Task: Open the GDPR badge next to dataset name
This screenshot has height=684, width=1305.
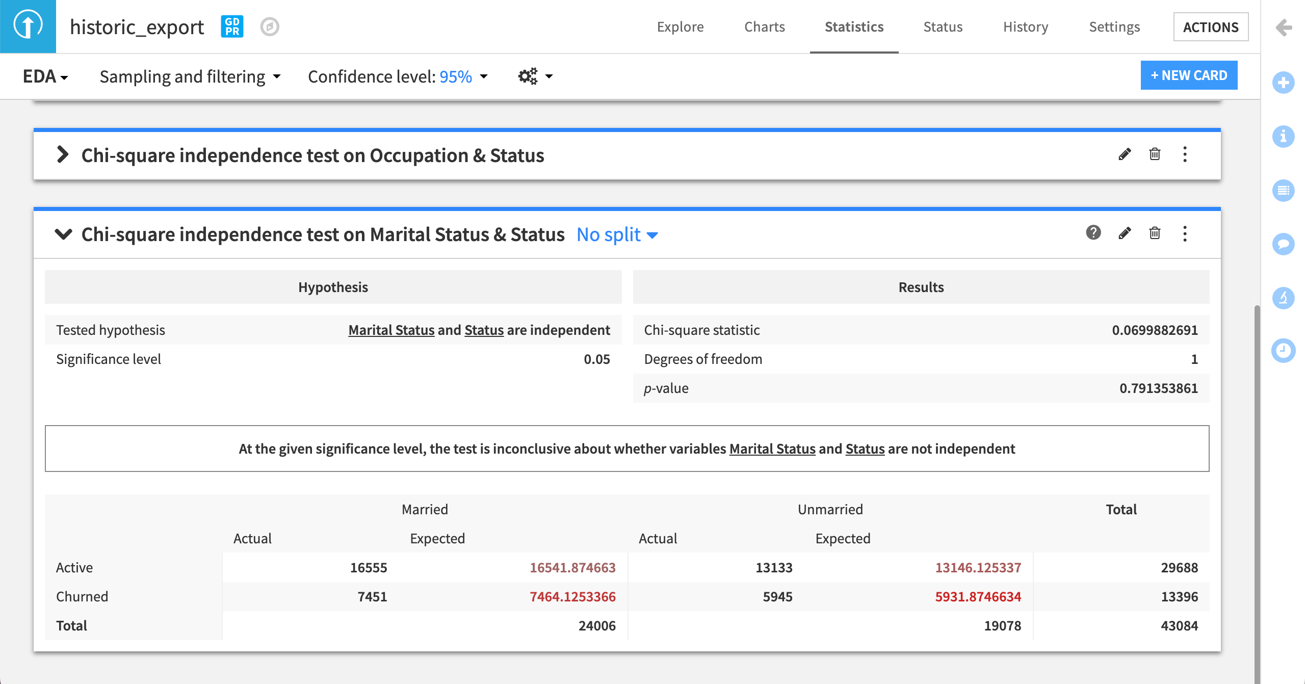Action: coord(232,27)
